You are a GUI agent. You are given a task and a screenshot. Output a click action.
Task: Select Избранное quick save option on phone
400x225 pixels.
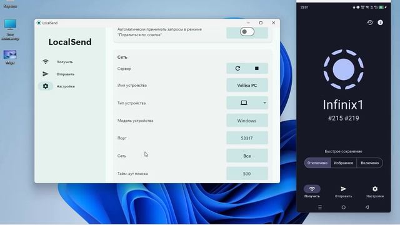point(343,162)
